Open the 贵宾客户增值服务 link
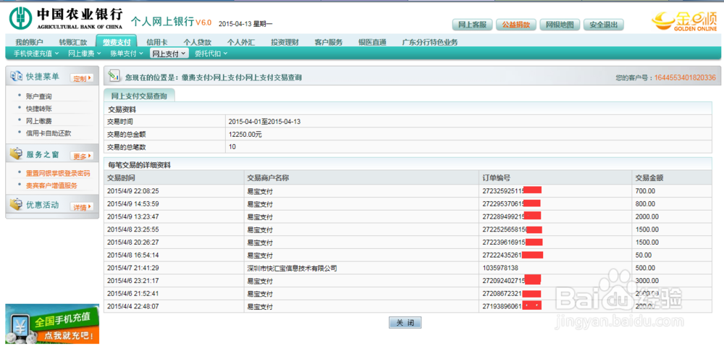724x346 pixels. [x=51, y=185]
